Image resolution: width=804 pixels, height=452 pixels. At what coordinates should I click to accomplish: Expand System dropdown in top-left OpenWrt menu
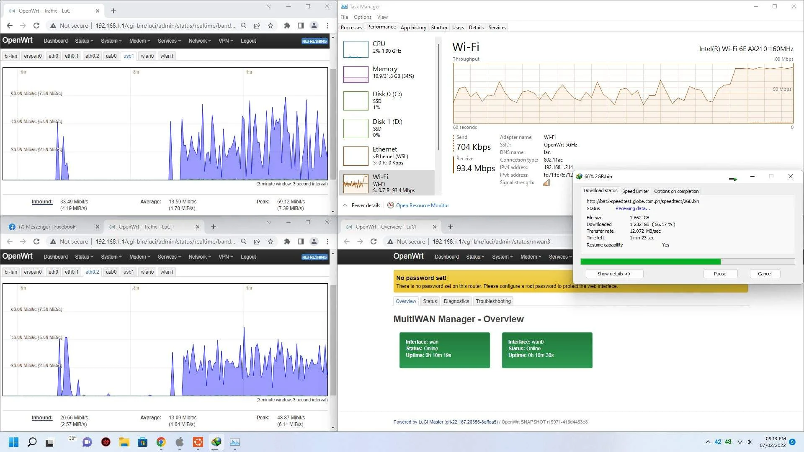[111, 41]
